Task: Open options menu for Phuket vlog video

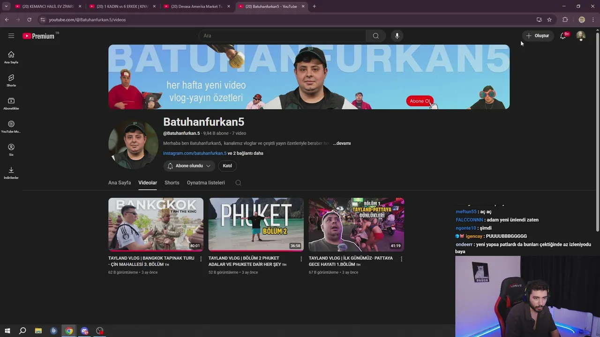Action: click(x=301, y=259)
